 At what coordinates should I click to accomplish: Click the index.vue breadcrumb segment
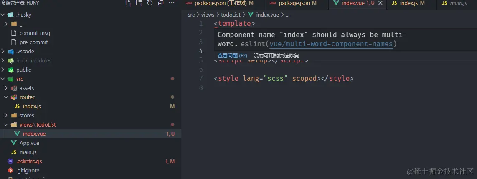pos(267,15)
